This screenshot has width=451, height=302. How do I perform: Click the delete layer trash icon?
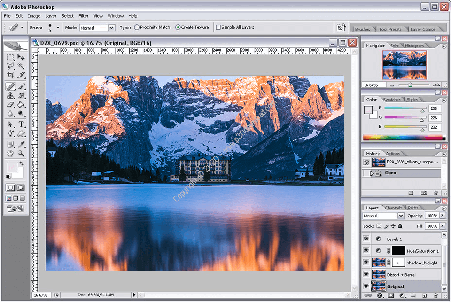pyautogui.click(x=435, y=295)
